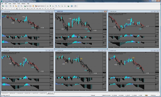The width and height of the screenshot is (161, 97).
Task: Open the Strategy Tester icon
Action: click(21, 6)
